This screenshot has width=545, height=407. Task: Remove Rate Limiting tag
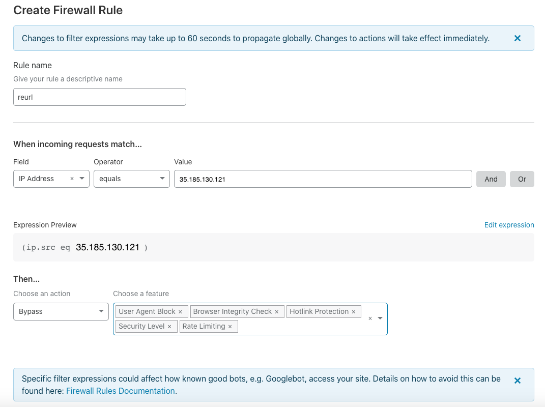pos(230,327)
